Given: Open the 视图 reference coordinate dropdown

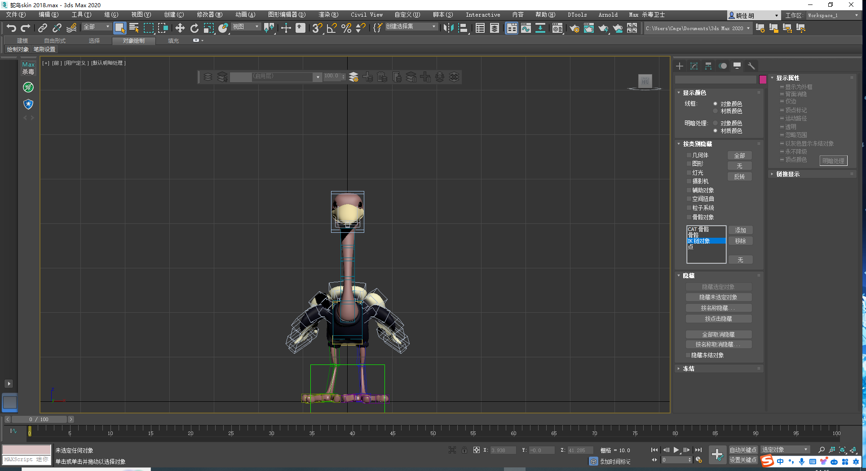Looking at the screenshot, I should coord(246,27).
